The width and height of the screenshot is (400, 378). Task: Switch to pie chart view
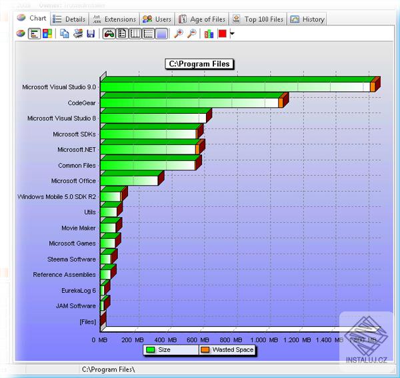[x=21, y=33]
